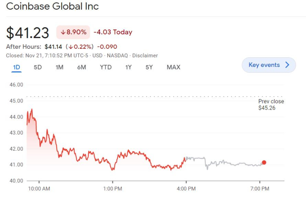This screenshot has height=198, width=306.
Task: Select the 1D time range tab
Action: tap(16, 67)
